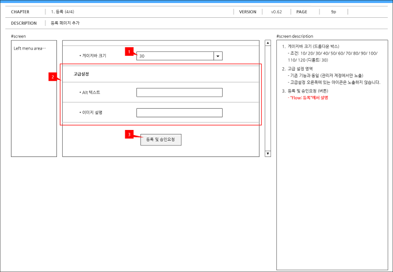Click the Alt 텍스트 input field
Screen dimensions: 393x272
point(179,93)
